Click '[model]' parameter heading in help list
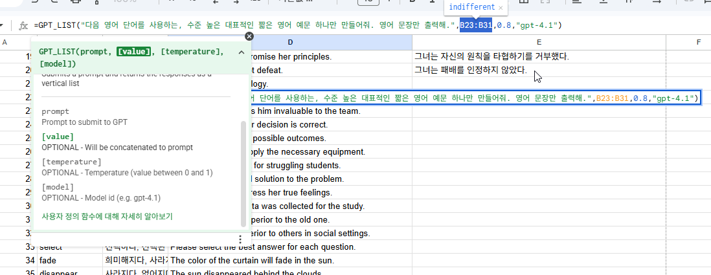Screen dimensions: 711x275 coord(58,187)
